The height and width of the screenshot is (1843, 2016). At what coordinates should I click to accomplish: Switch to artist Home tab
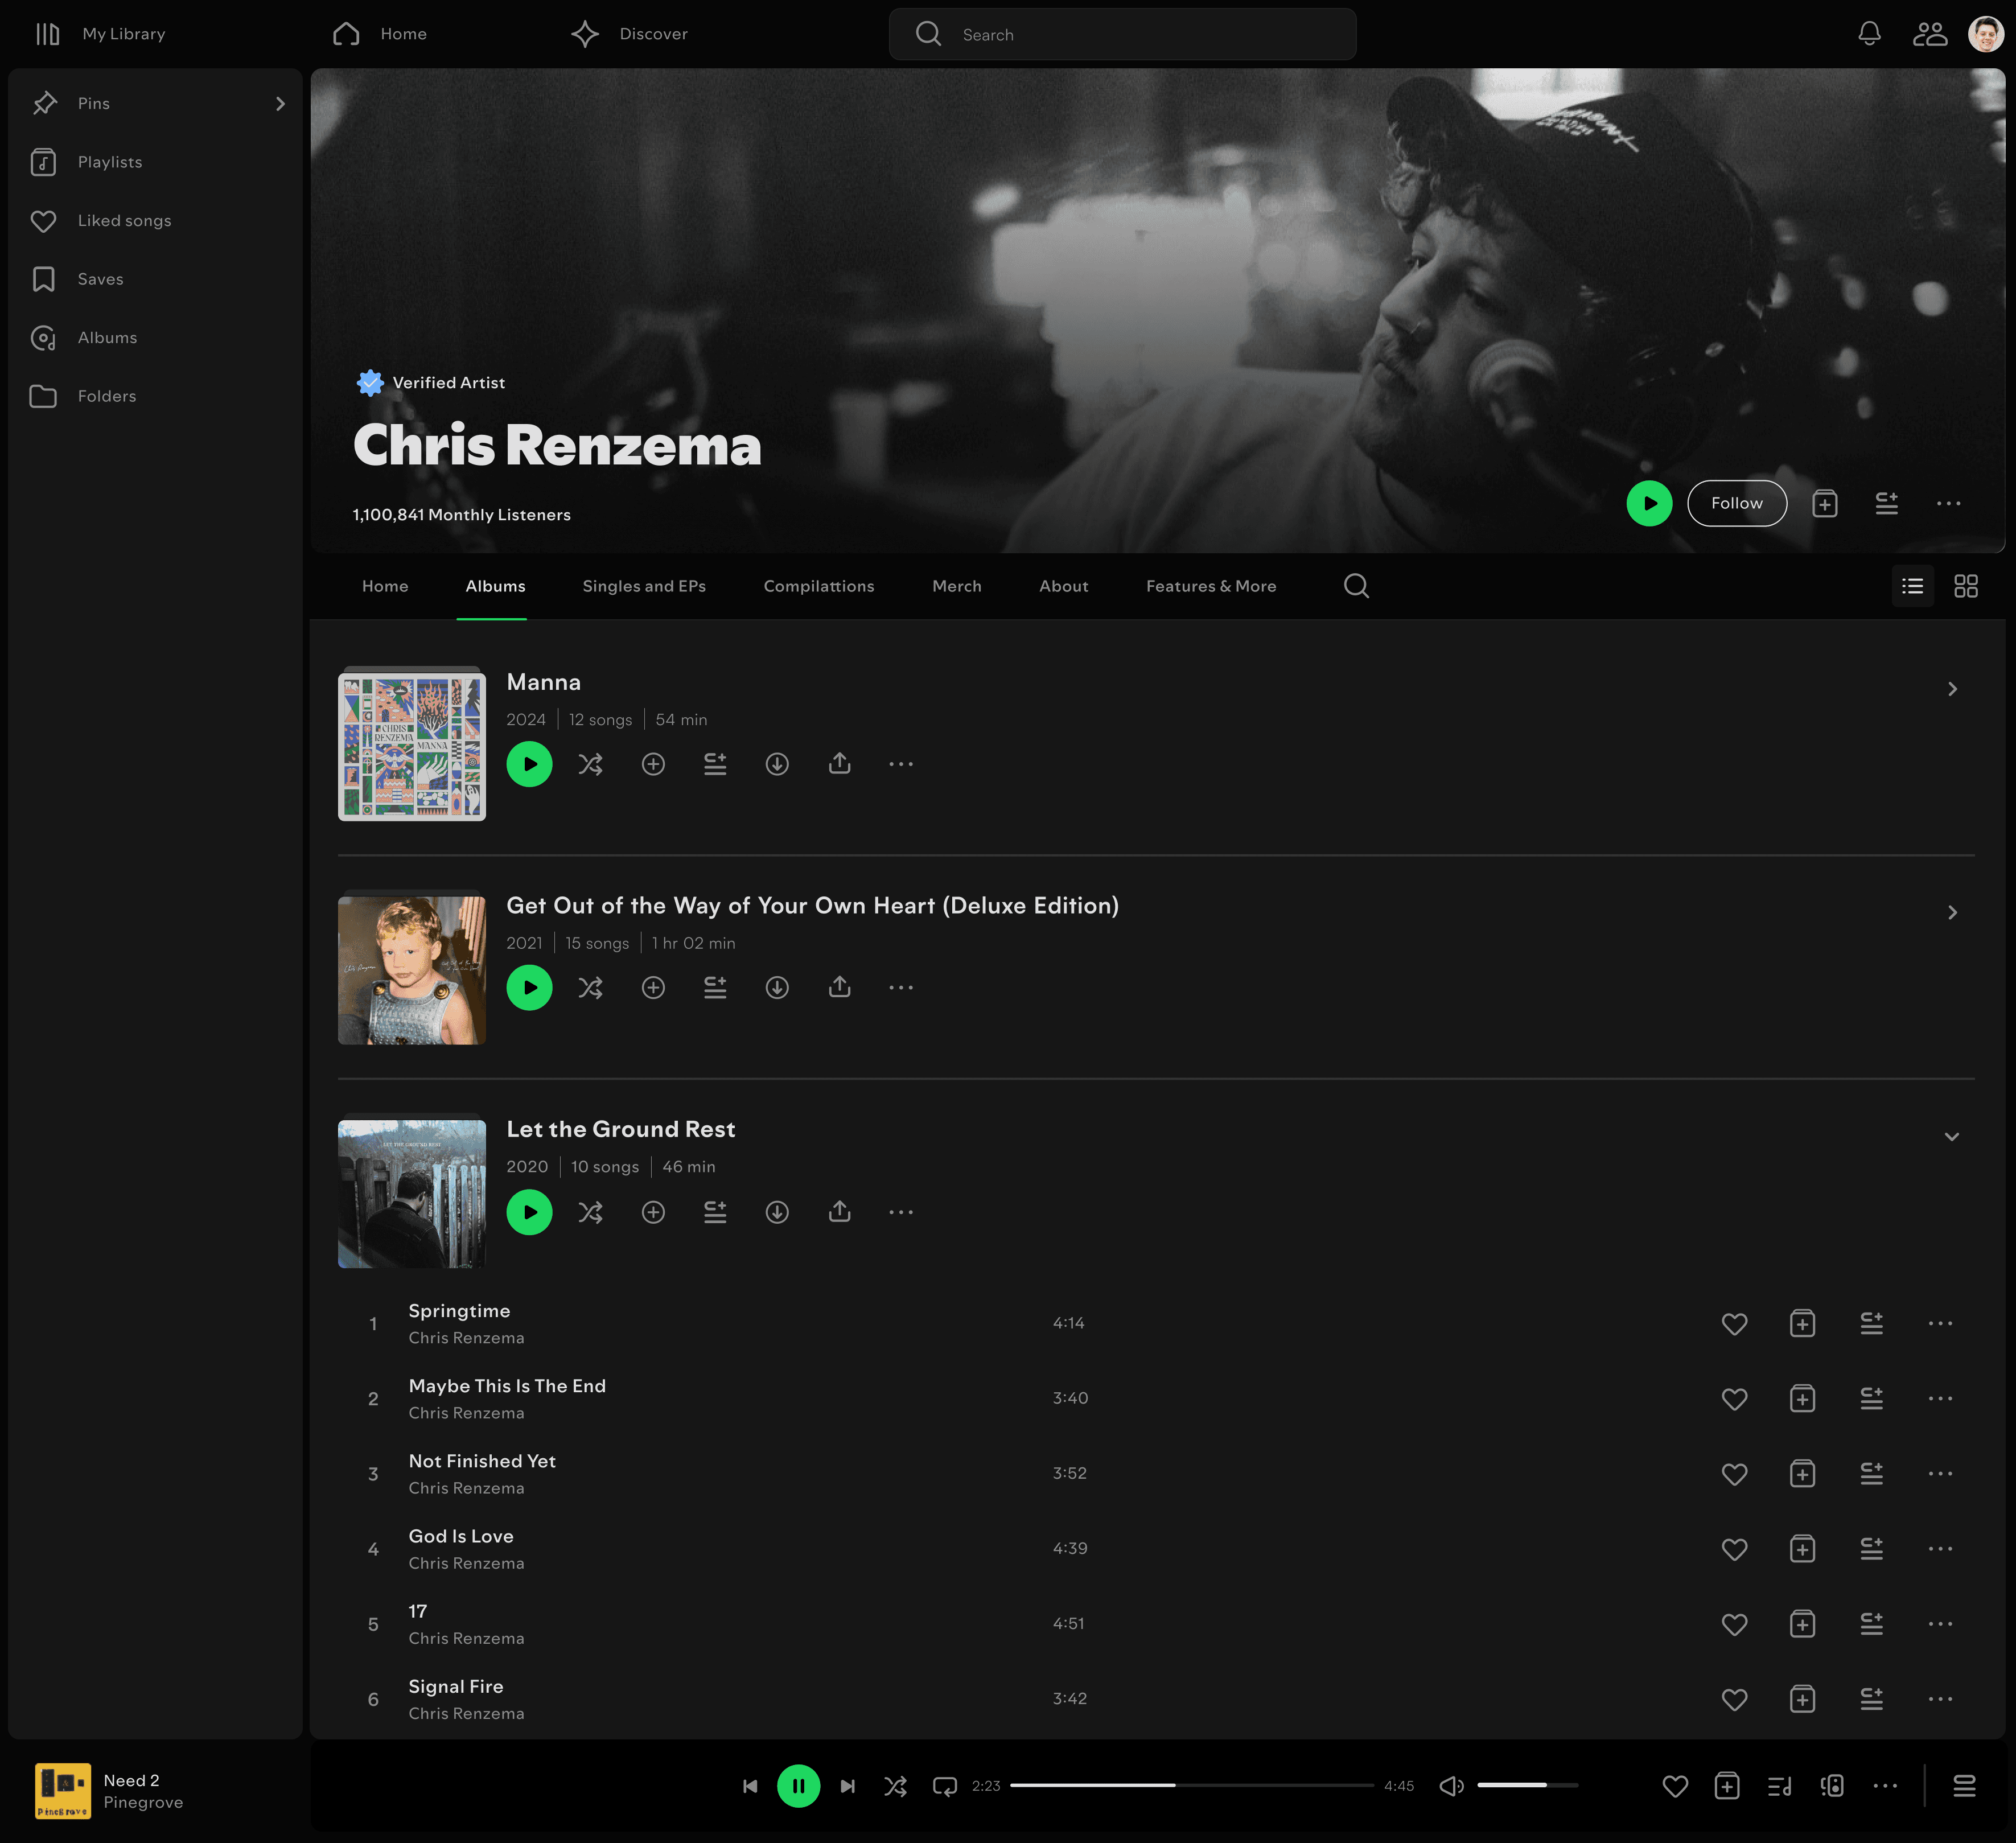coord(385,586)
